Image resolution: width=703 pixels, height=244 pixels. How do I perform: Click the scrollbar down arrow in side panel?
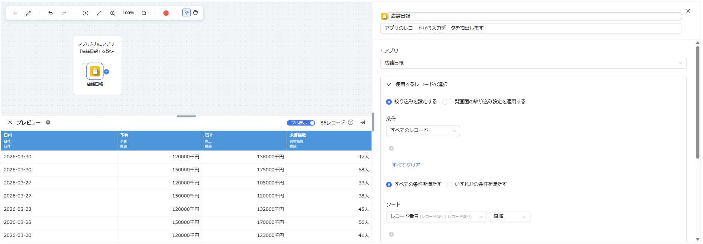[x=697, y=240]
